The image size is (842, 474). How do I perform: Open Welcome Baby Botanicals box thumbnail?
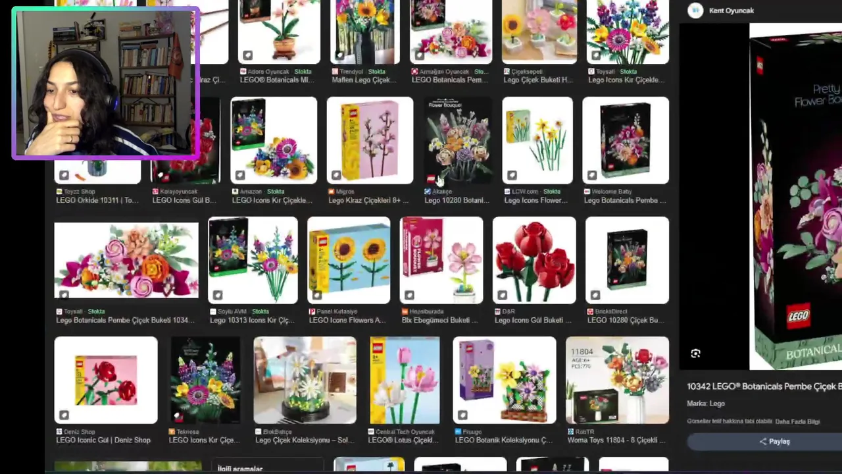click(626, 140)
